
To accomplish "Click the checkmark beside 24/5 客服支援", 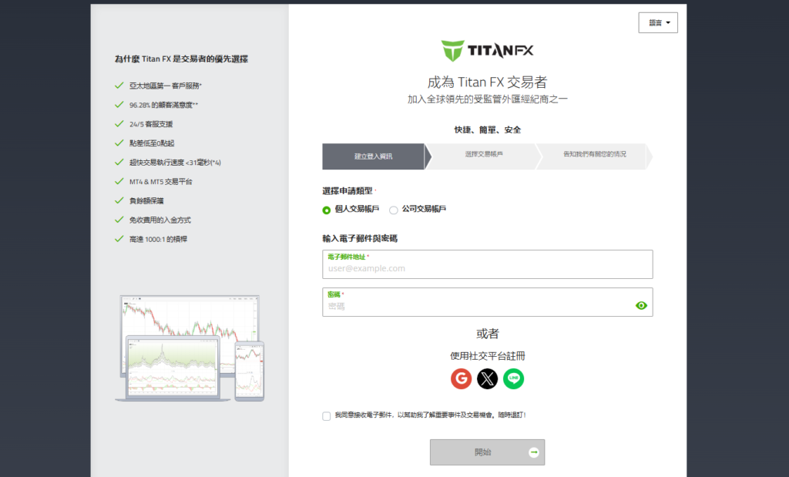I will (x=119, y=124).
